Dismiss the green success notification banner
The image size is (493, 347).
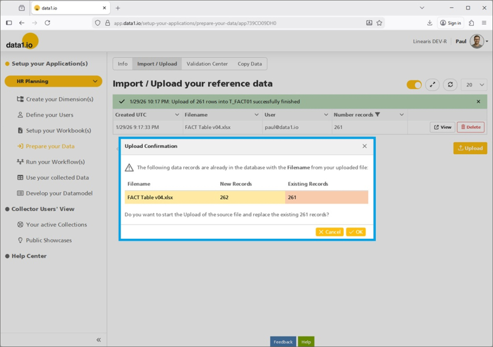(478, 101)
